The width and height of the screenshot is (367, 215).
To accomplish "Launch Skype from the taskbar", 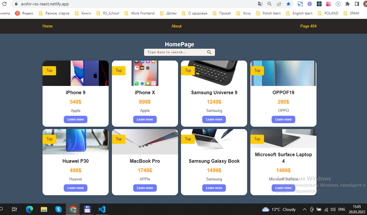I will (58, 209).
